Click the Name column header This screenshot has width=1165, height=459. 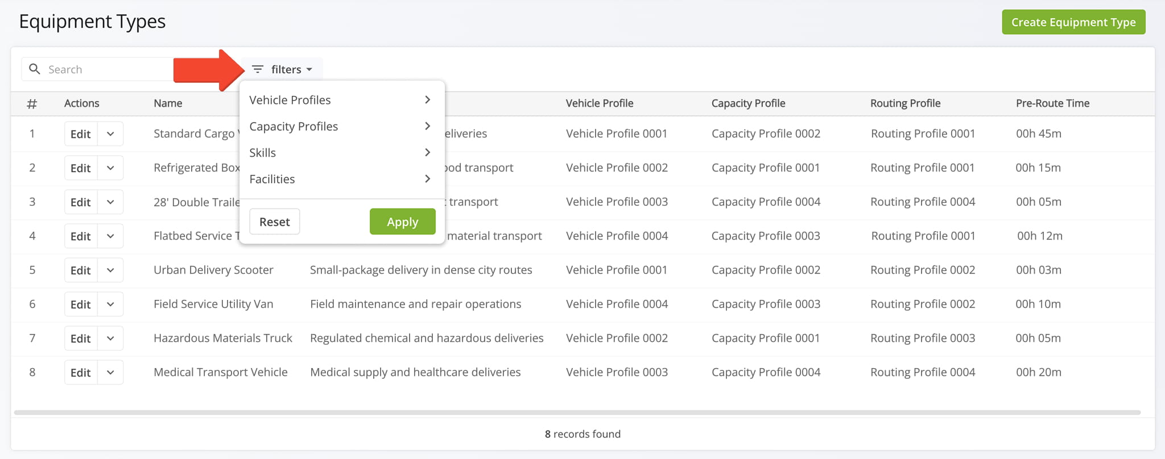coord(168,103)
